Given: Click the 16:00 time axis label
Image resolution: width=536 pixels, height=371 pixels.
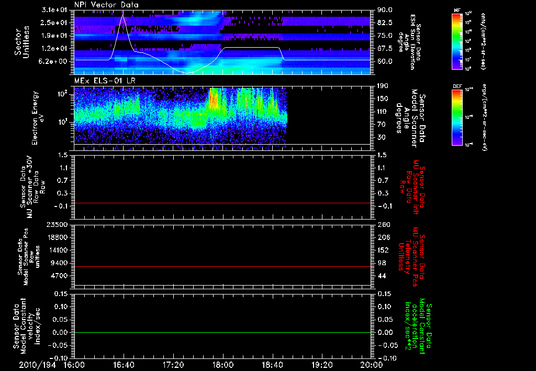Looking at the screenshot, I should coord(74,365).
